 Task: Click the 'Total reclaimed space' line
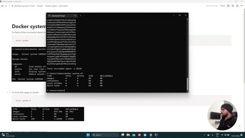click(64, 69)
